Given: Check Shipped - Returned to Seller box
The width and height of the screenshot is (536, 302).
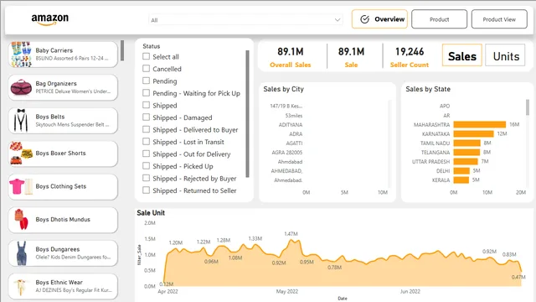Looking at the screenshot, I should [146, 190].
